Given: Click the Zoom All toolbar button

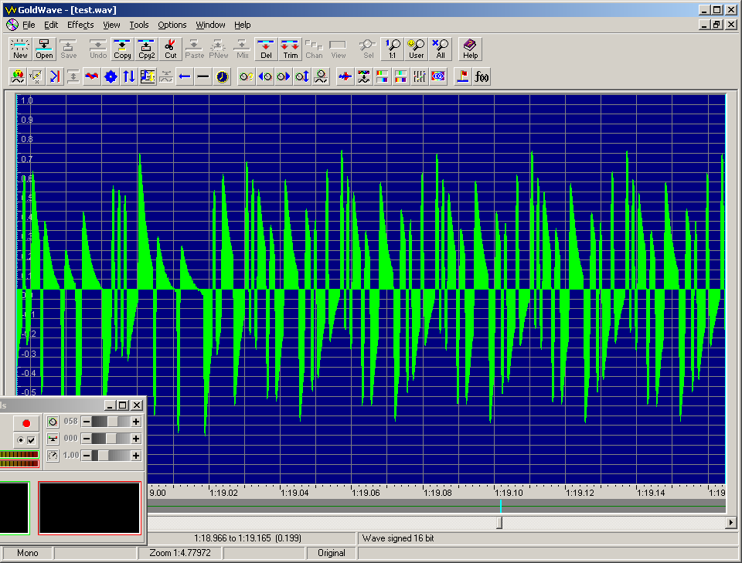Looking at the screenshot, I should pyautogui.click(x=441, y=49).
